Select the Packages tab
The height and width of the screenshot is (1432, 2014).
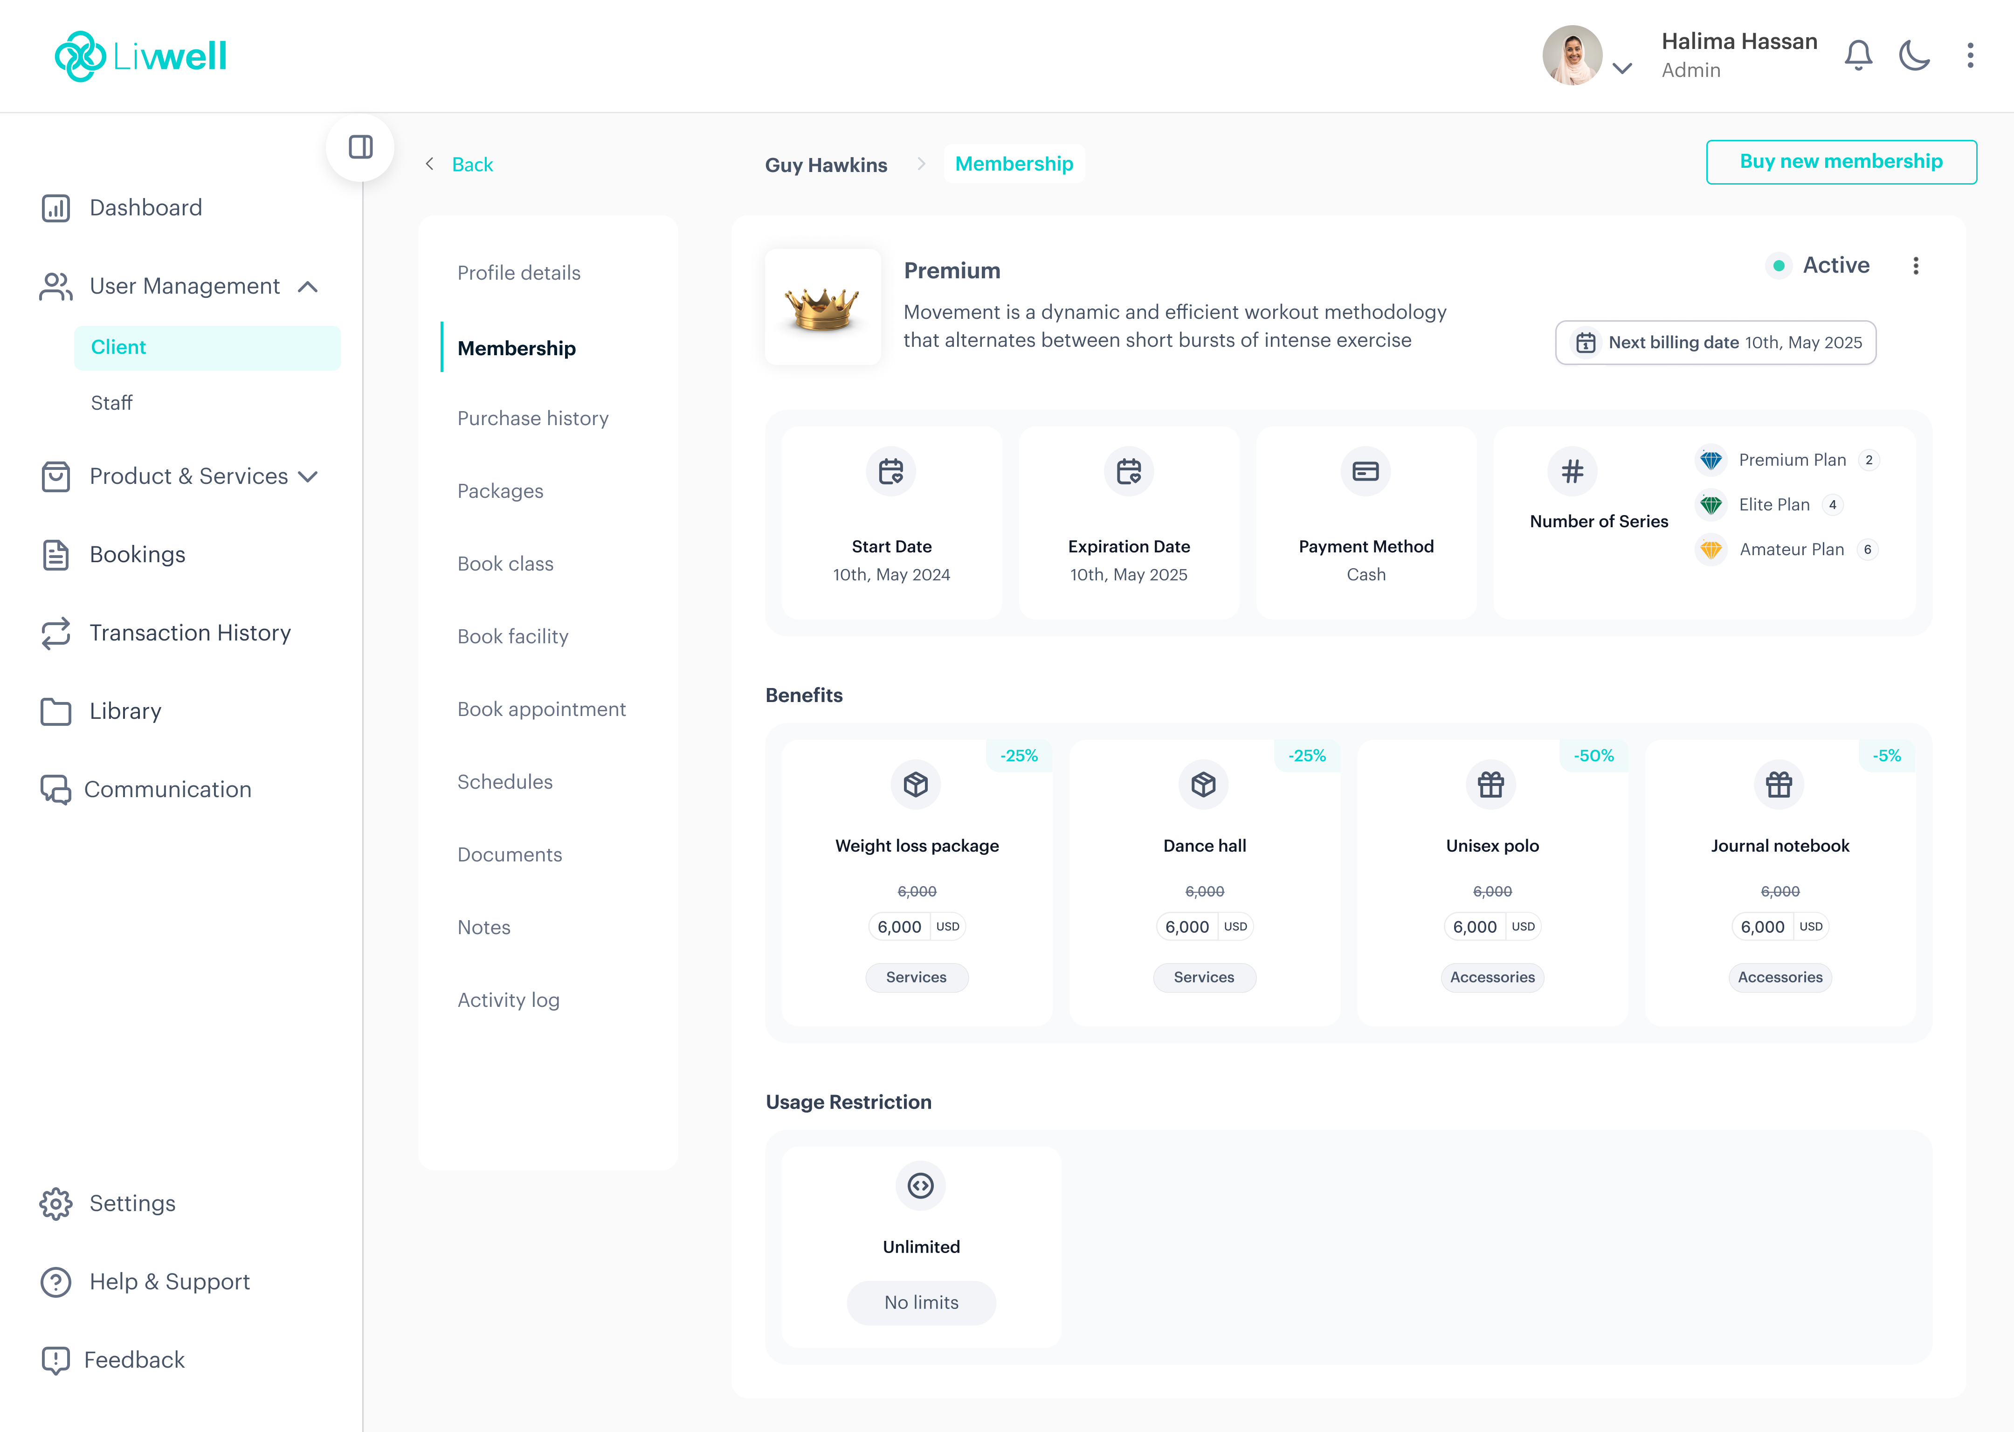(500, 491)
